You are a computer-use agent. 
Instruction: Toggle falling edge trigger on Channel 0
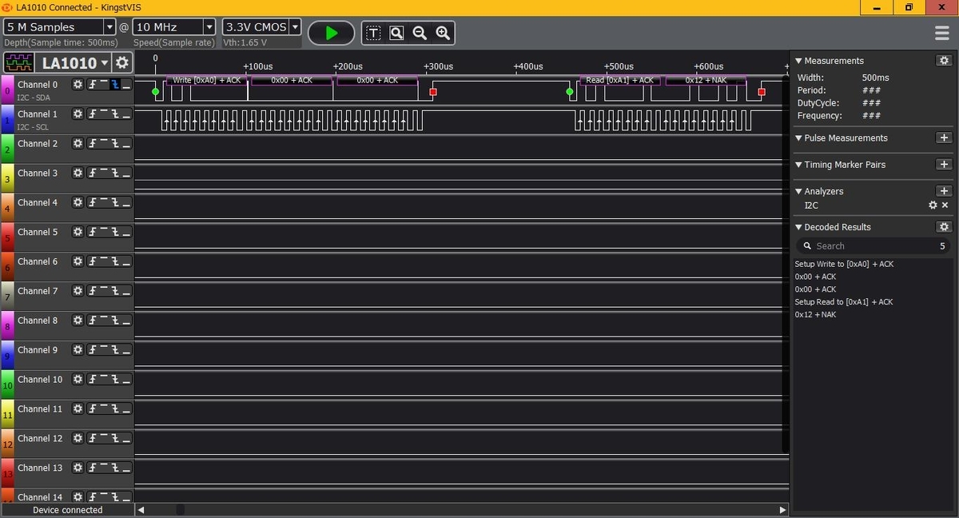tap(115, 84)
